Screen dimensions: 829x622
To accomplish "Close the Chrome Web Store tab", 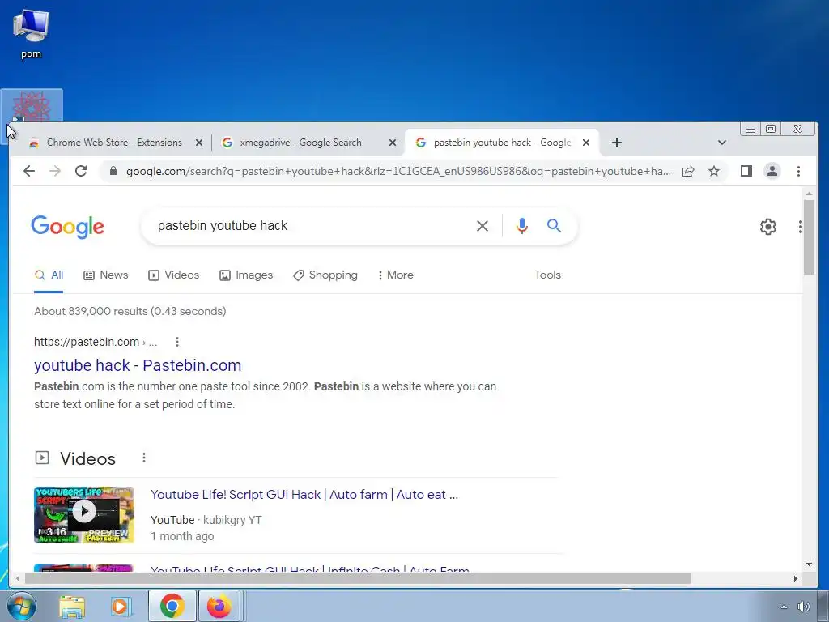I will (199, 143).
